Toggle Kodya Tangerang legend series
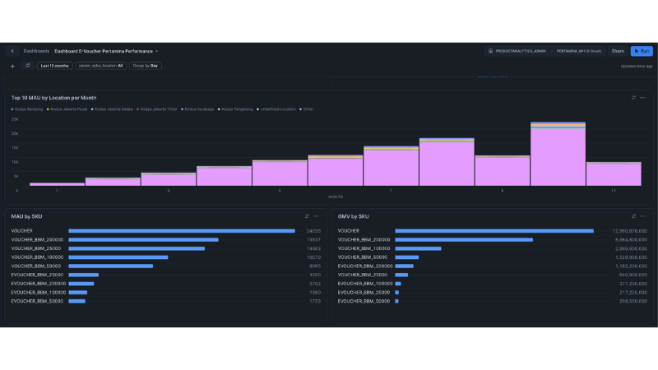This screenshot has height=370, width=658. coord(235,109)
